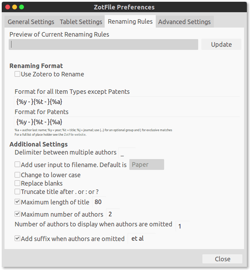The height and width of the screenshot is (270, 250).
Task: Enable Change to lower case option
Action: (x=17, y=175)
